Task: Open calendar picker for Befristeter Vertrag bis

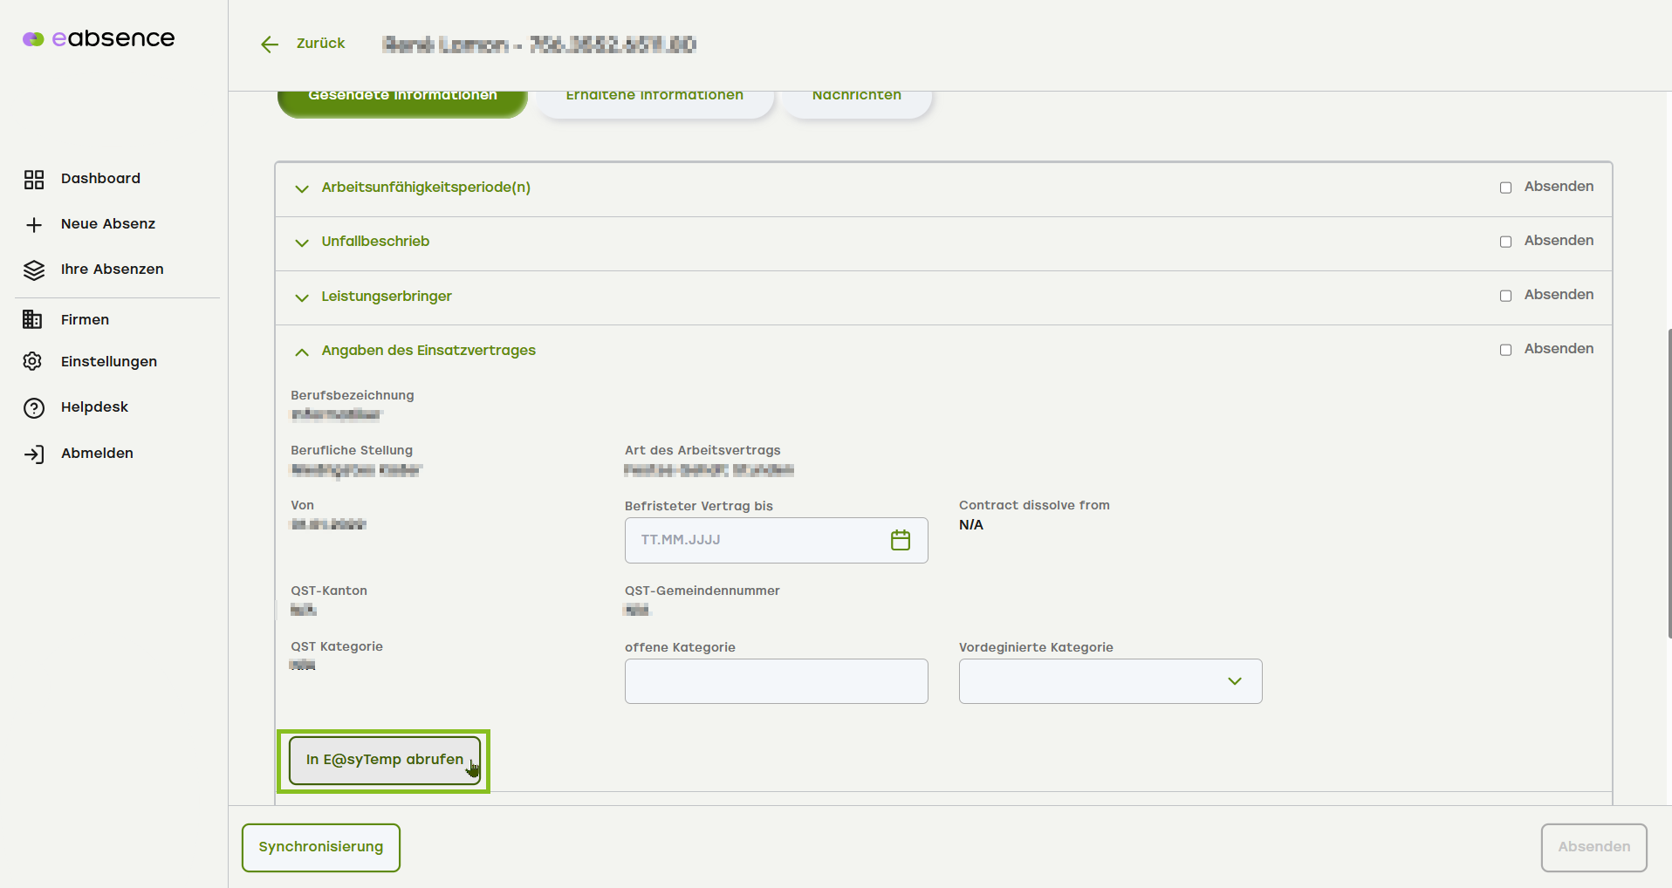Action: coord(900,541)
